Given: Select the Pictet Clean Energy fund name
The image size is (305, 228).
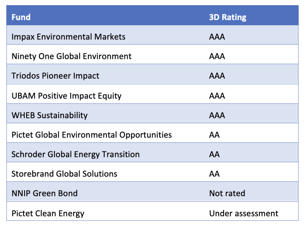Looking at the screenshot, I should [48, 213].
